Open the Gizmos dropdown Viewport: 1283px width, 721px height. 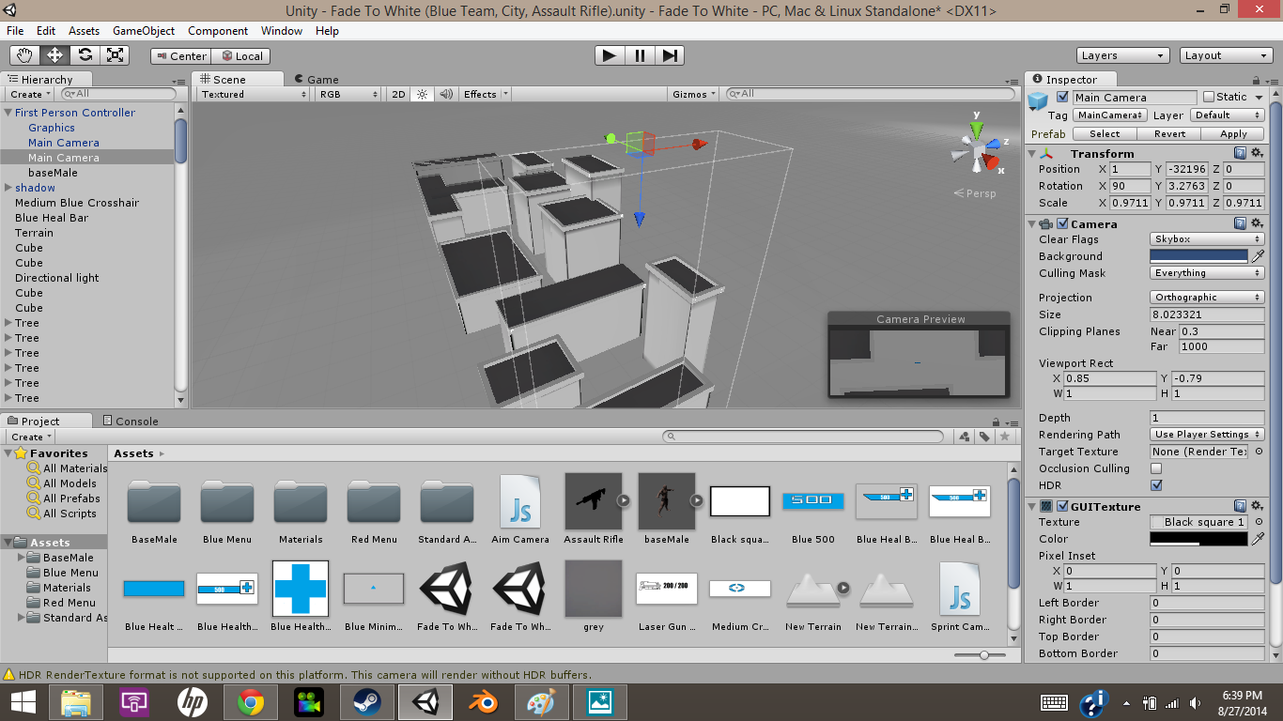pyautogui.click(x=695, y=94)
